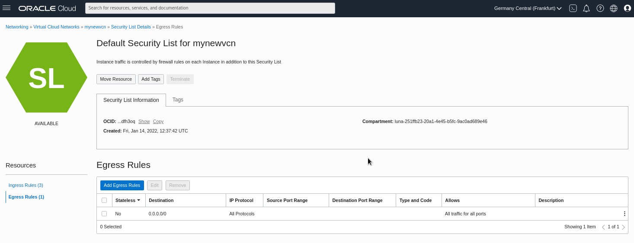Viewport: 634px width, 243px height.
Task: Open the hamburger navigation menu
Action: pos(6,8)
